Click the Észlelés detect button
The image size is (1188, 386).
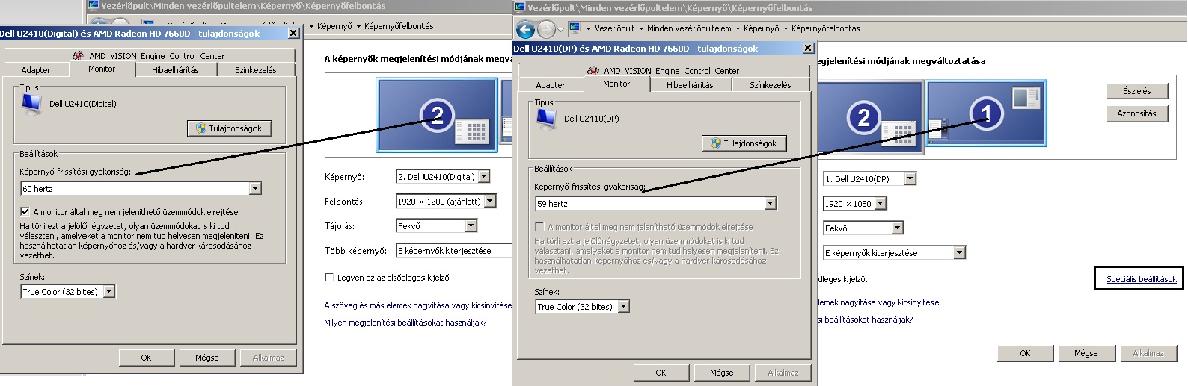1137,91
